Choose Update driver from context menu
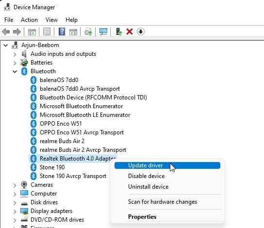The height and width of the screenshot is (228, 264). point(167,165)
